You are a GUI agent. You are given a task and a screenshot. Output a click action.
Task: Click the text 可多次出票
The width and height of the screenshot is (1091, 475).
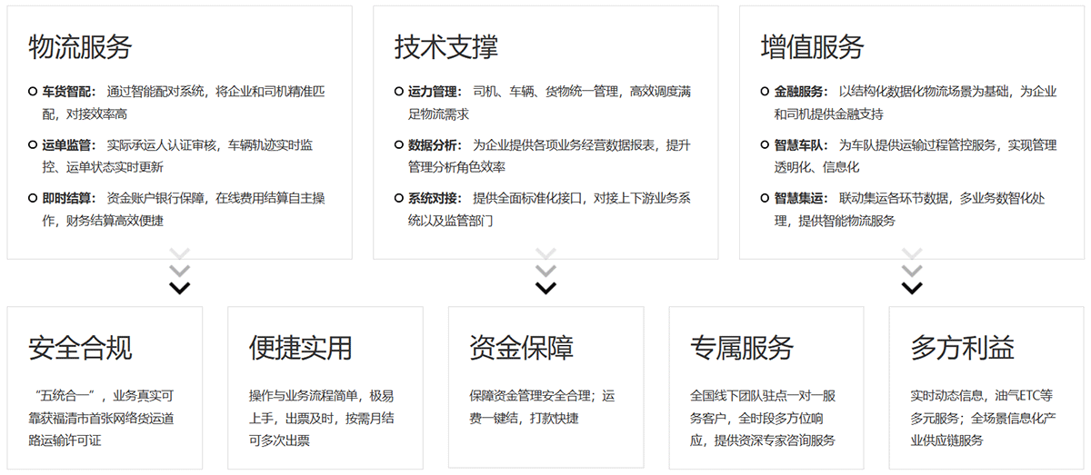pos(279,441)
